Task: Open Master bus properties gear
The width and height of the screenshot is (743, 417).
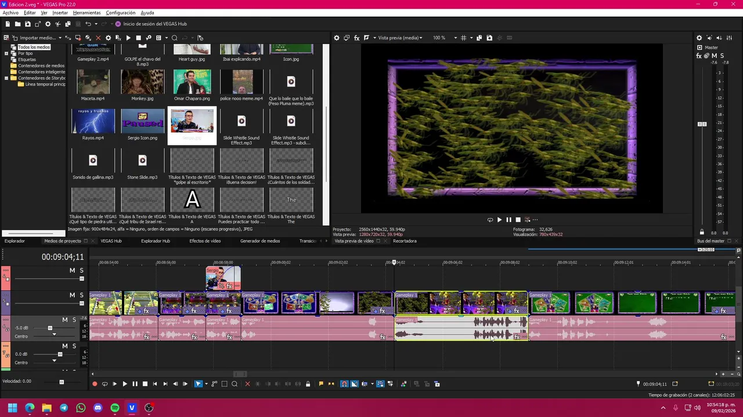Action: (x=699, y=38)
